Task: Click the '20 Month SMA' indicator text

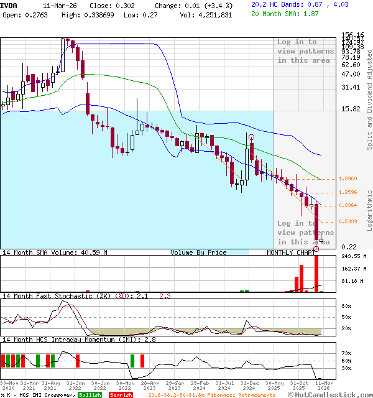Action: (276, 14)
